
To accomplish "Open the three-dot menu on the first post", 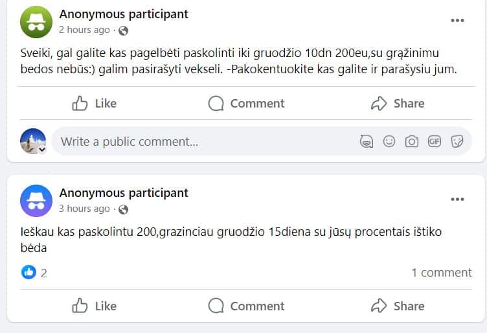I will (x=457, y=21).
